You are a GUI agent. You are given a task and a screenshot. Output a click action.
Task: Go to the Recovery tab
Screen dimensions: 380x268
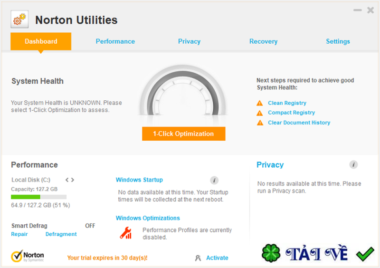pos(264,41)
